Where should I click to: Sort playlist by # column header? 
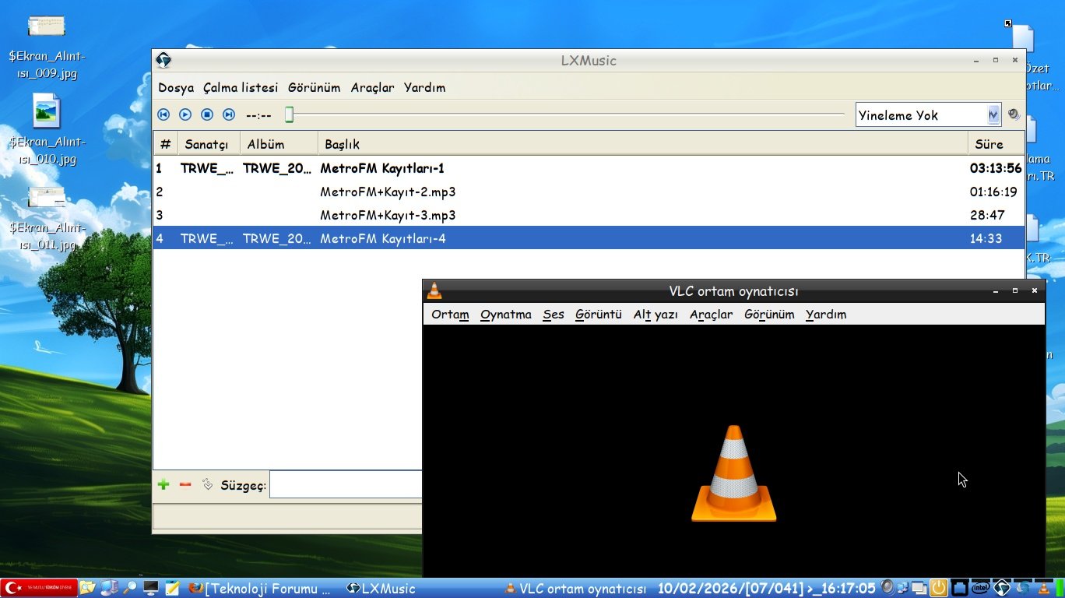coord(165,144)
